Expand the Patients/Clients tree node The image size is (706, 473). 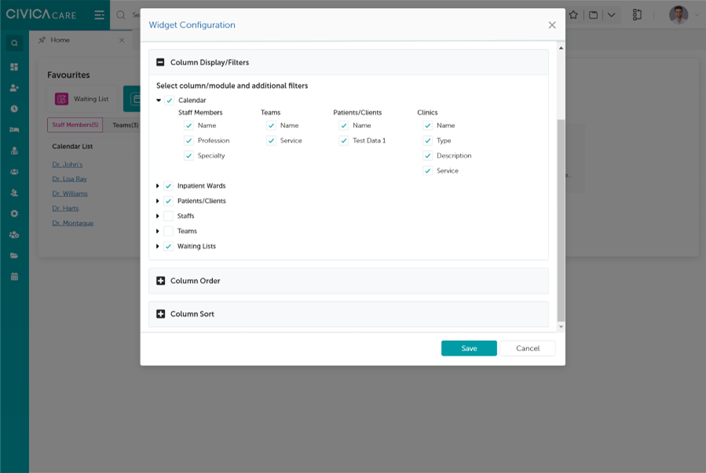coord(158,201)
